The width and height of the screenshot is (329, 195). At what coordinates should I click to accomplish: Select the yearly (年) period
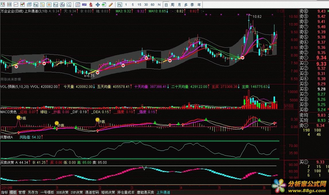pos(199,5)
